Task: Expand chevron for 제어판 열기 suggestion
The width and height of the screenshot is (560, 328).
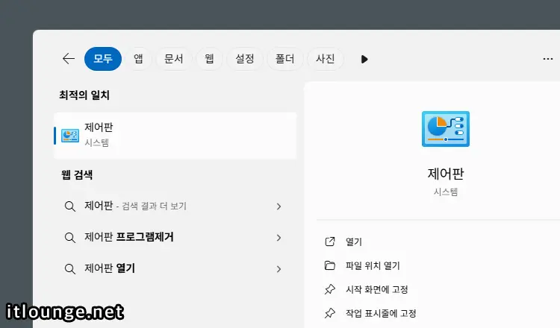Action: click(279, 269)
